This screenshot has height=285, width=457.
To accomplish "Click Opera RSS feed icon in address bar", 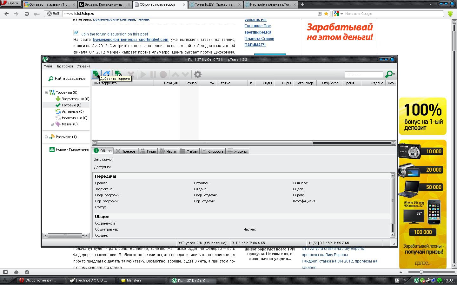I will [320, 14].
